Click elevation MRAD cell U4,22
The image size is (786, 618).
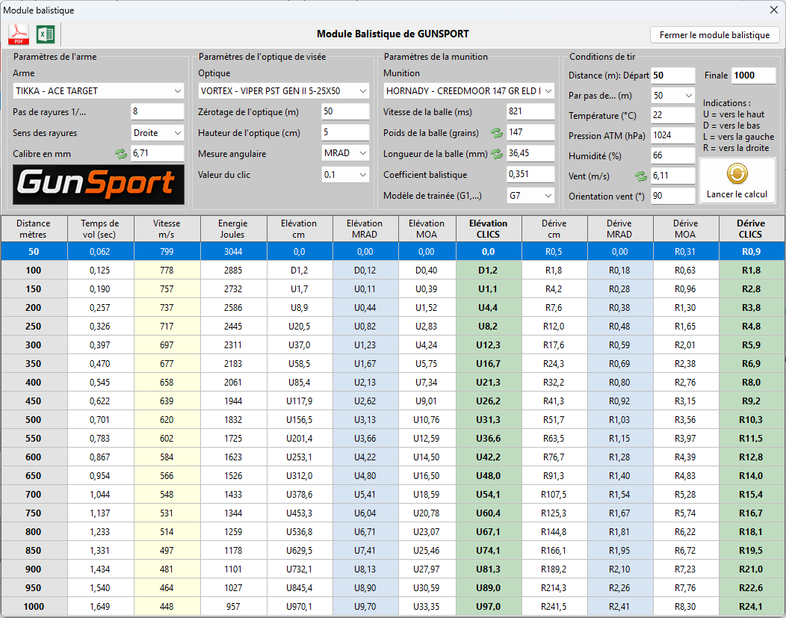click(x=365, y=457)
